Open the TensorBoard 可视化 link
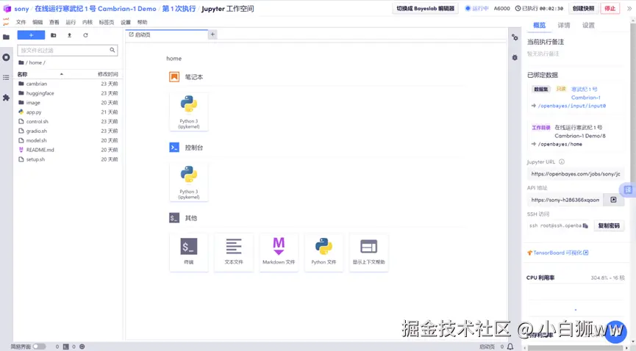 click(x=558, y=253)
